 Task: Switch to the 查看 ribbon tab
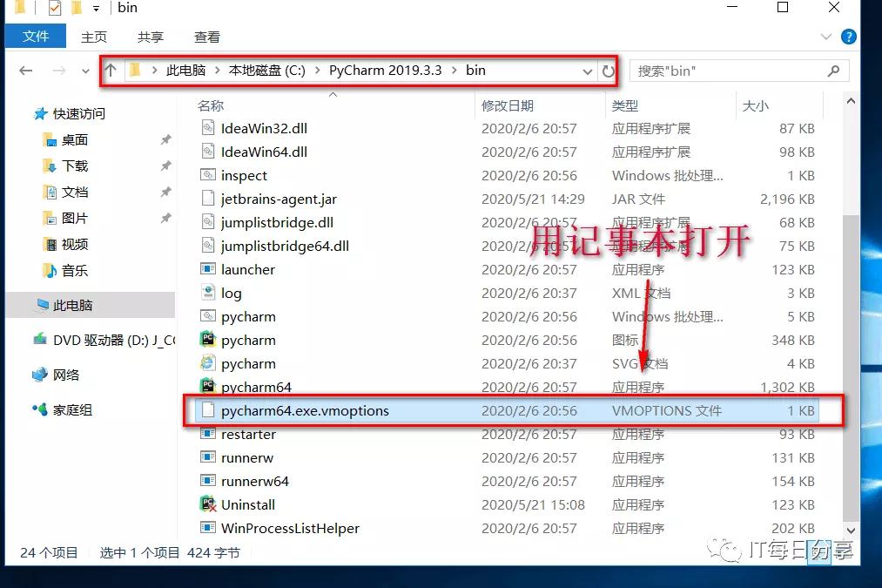tap(207, 37)
